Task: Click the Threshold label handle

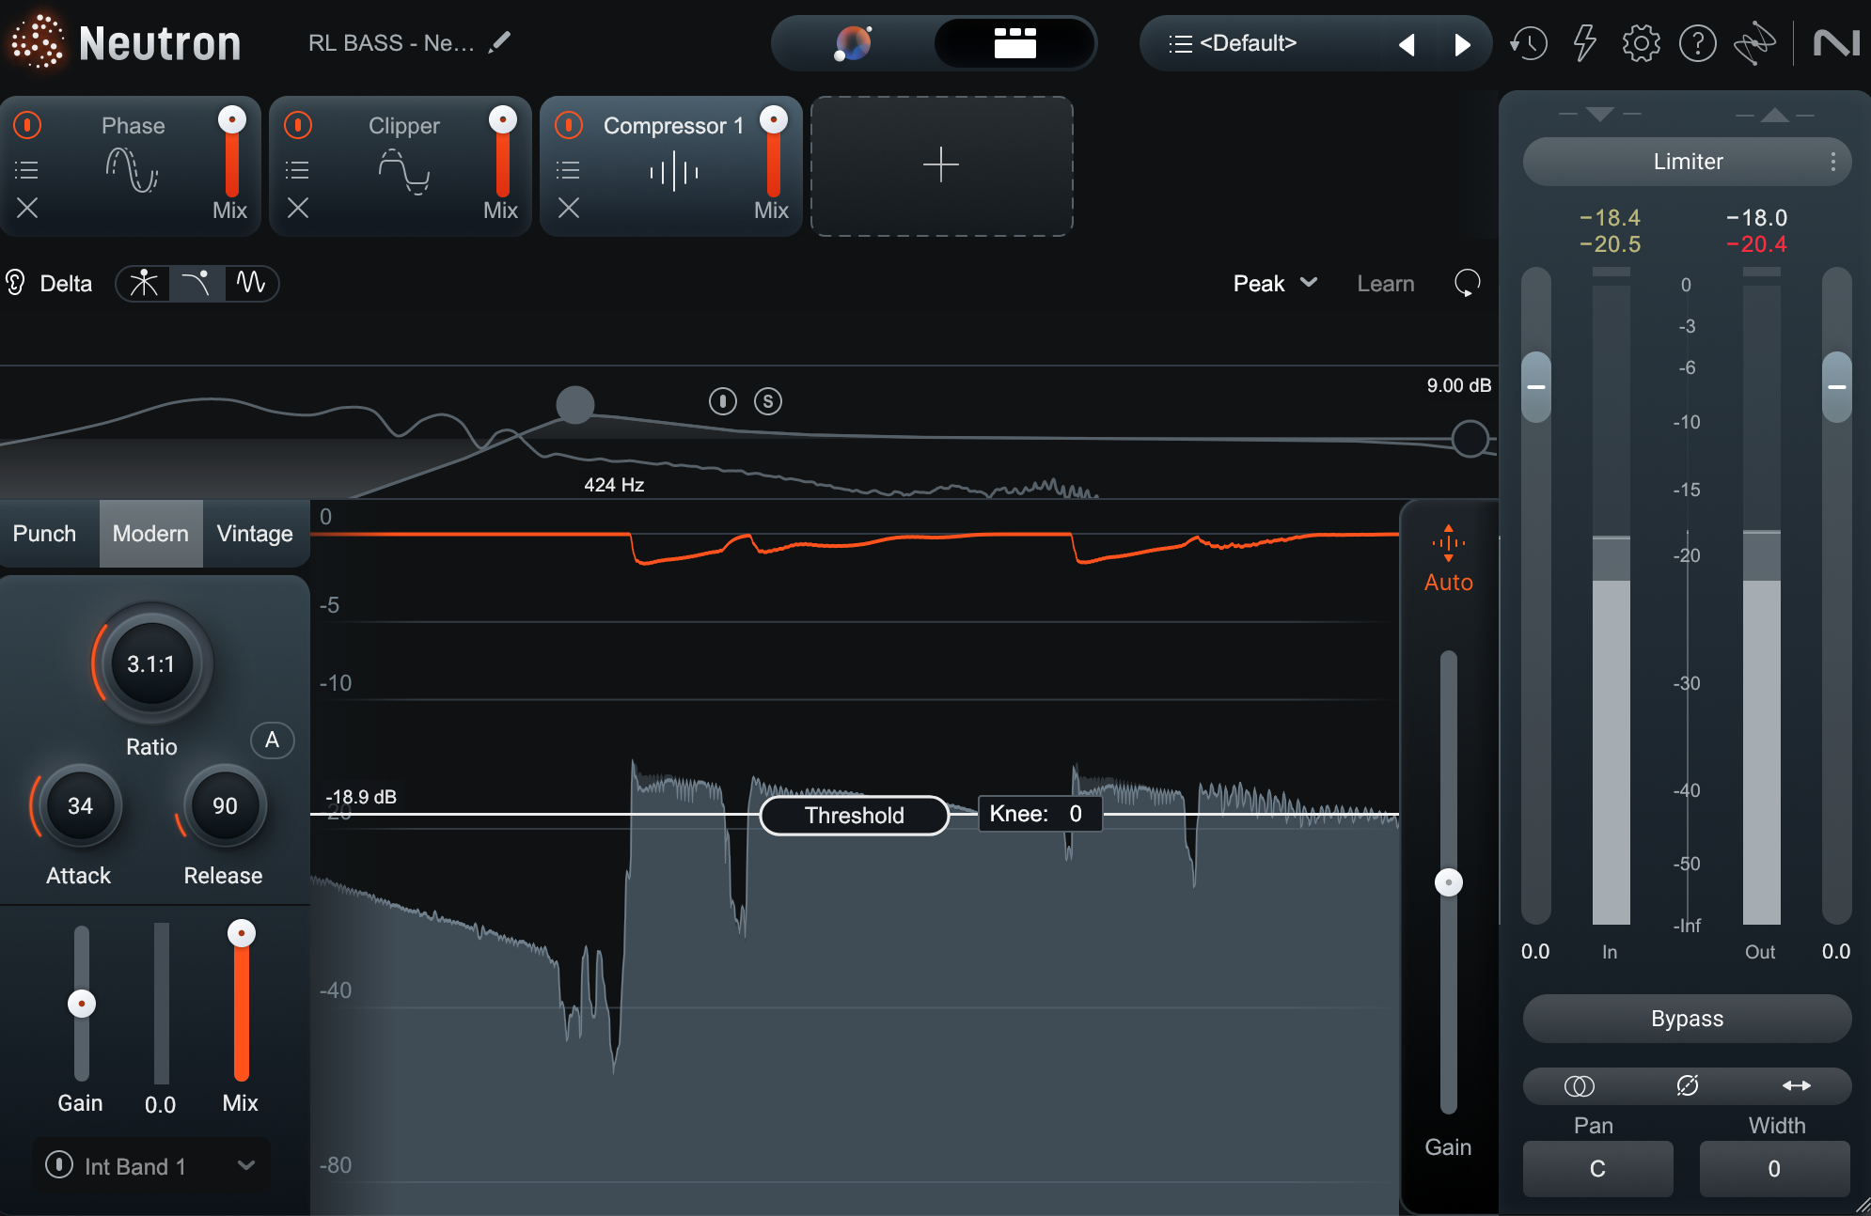Action: pos(855,815)
